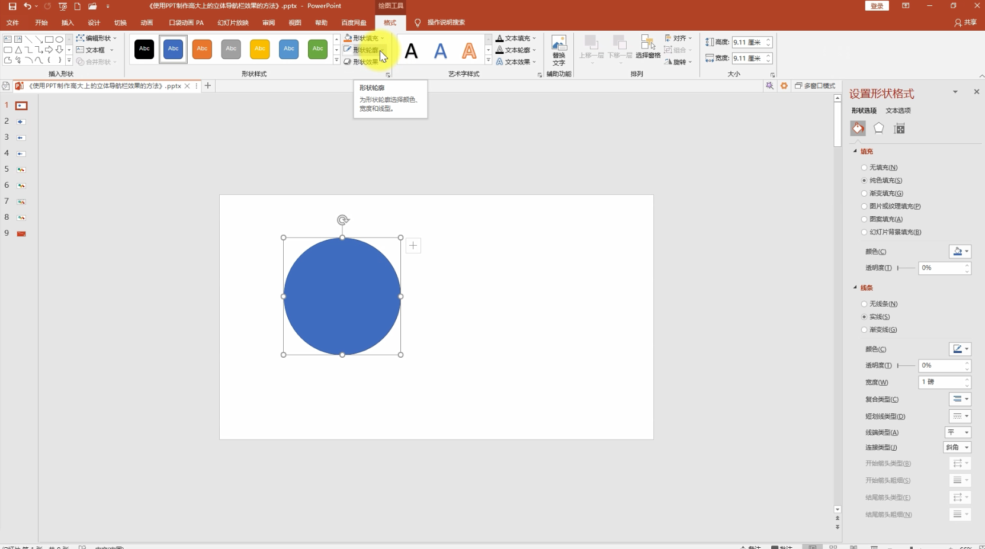Screen dimensions: 985x549
Task: Switch to the 设计 Design tab
Action: point(94,23)
